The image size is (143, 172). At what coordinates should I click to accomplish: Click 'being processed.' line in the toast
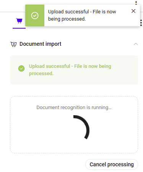[x=67, y=19]
